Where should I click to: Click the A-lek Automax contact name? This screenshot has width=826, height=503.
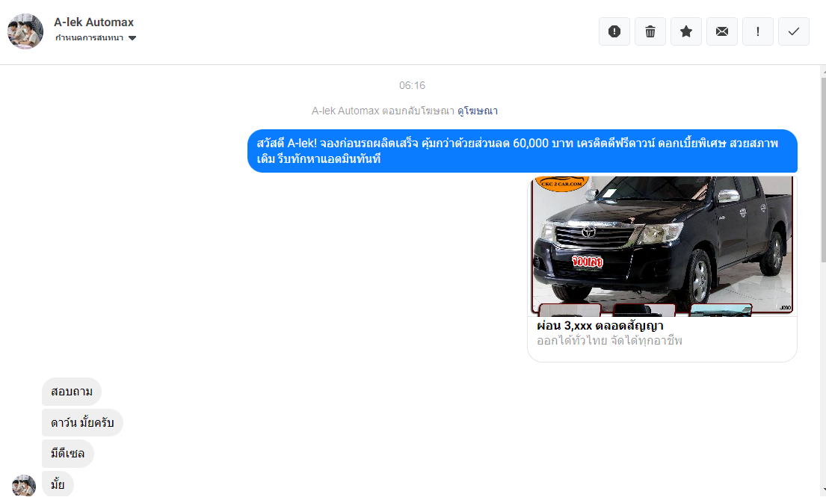(x=93, y=22)
